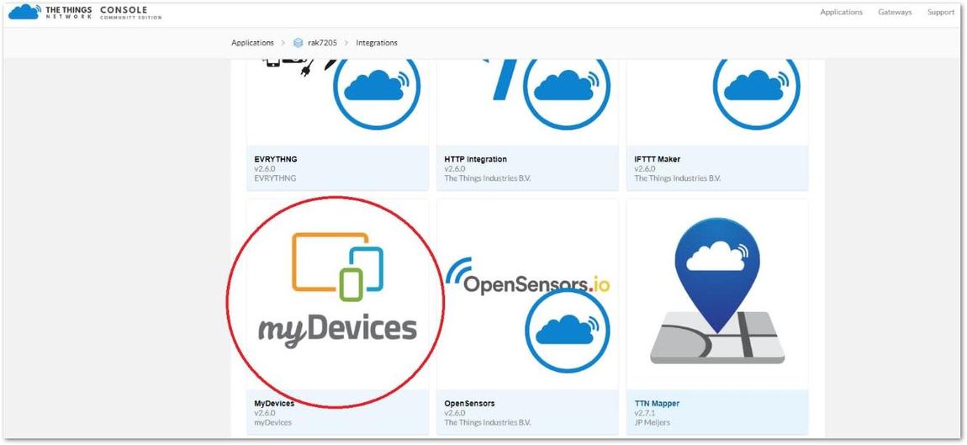
Task: Open Gateways in the top navigation
Action: pos(895,13)
